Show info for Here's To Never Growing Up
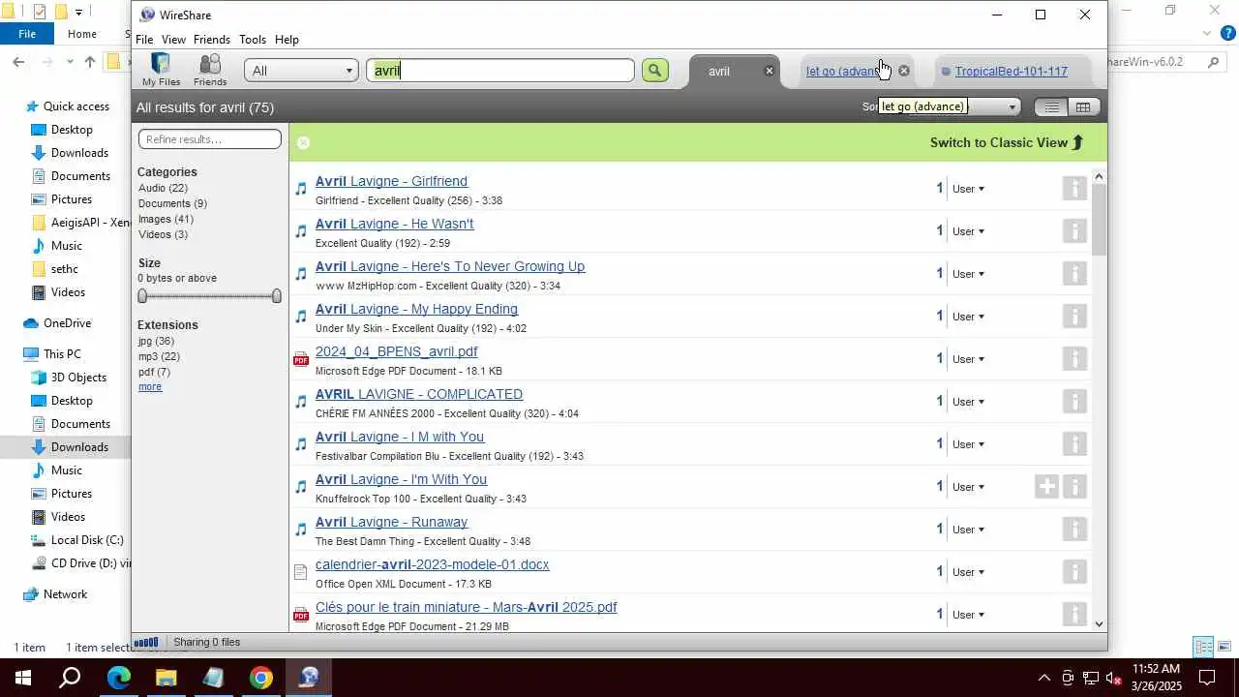1239x697 pixels. click(x=1074, y=273)
